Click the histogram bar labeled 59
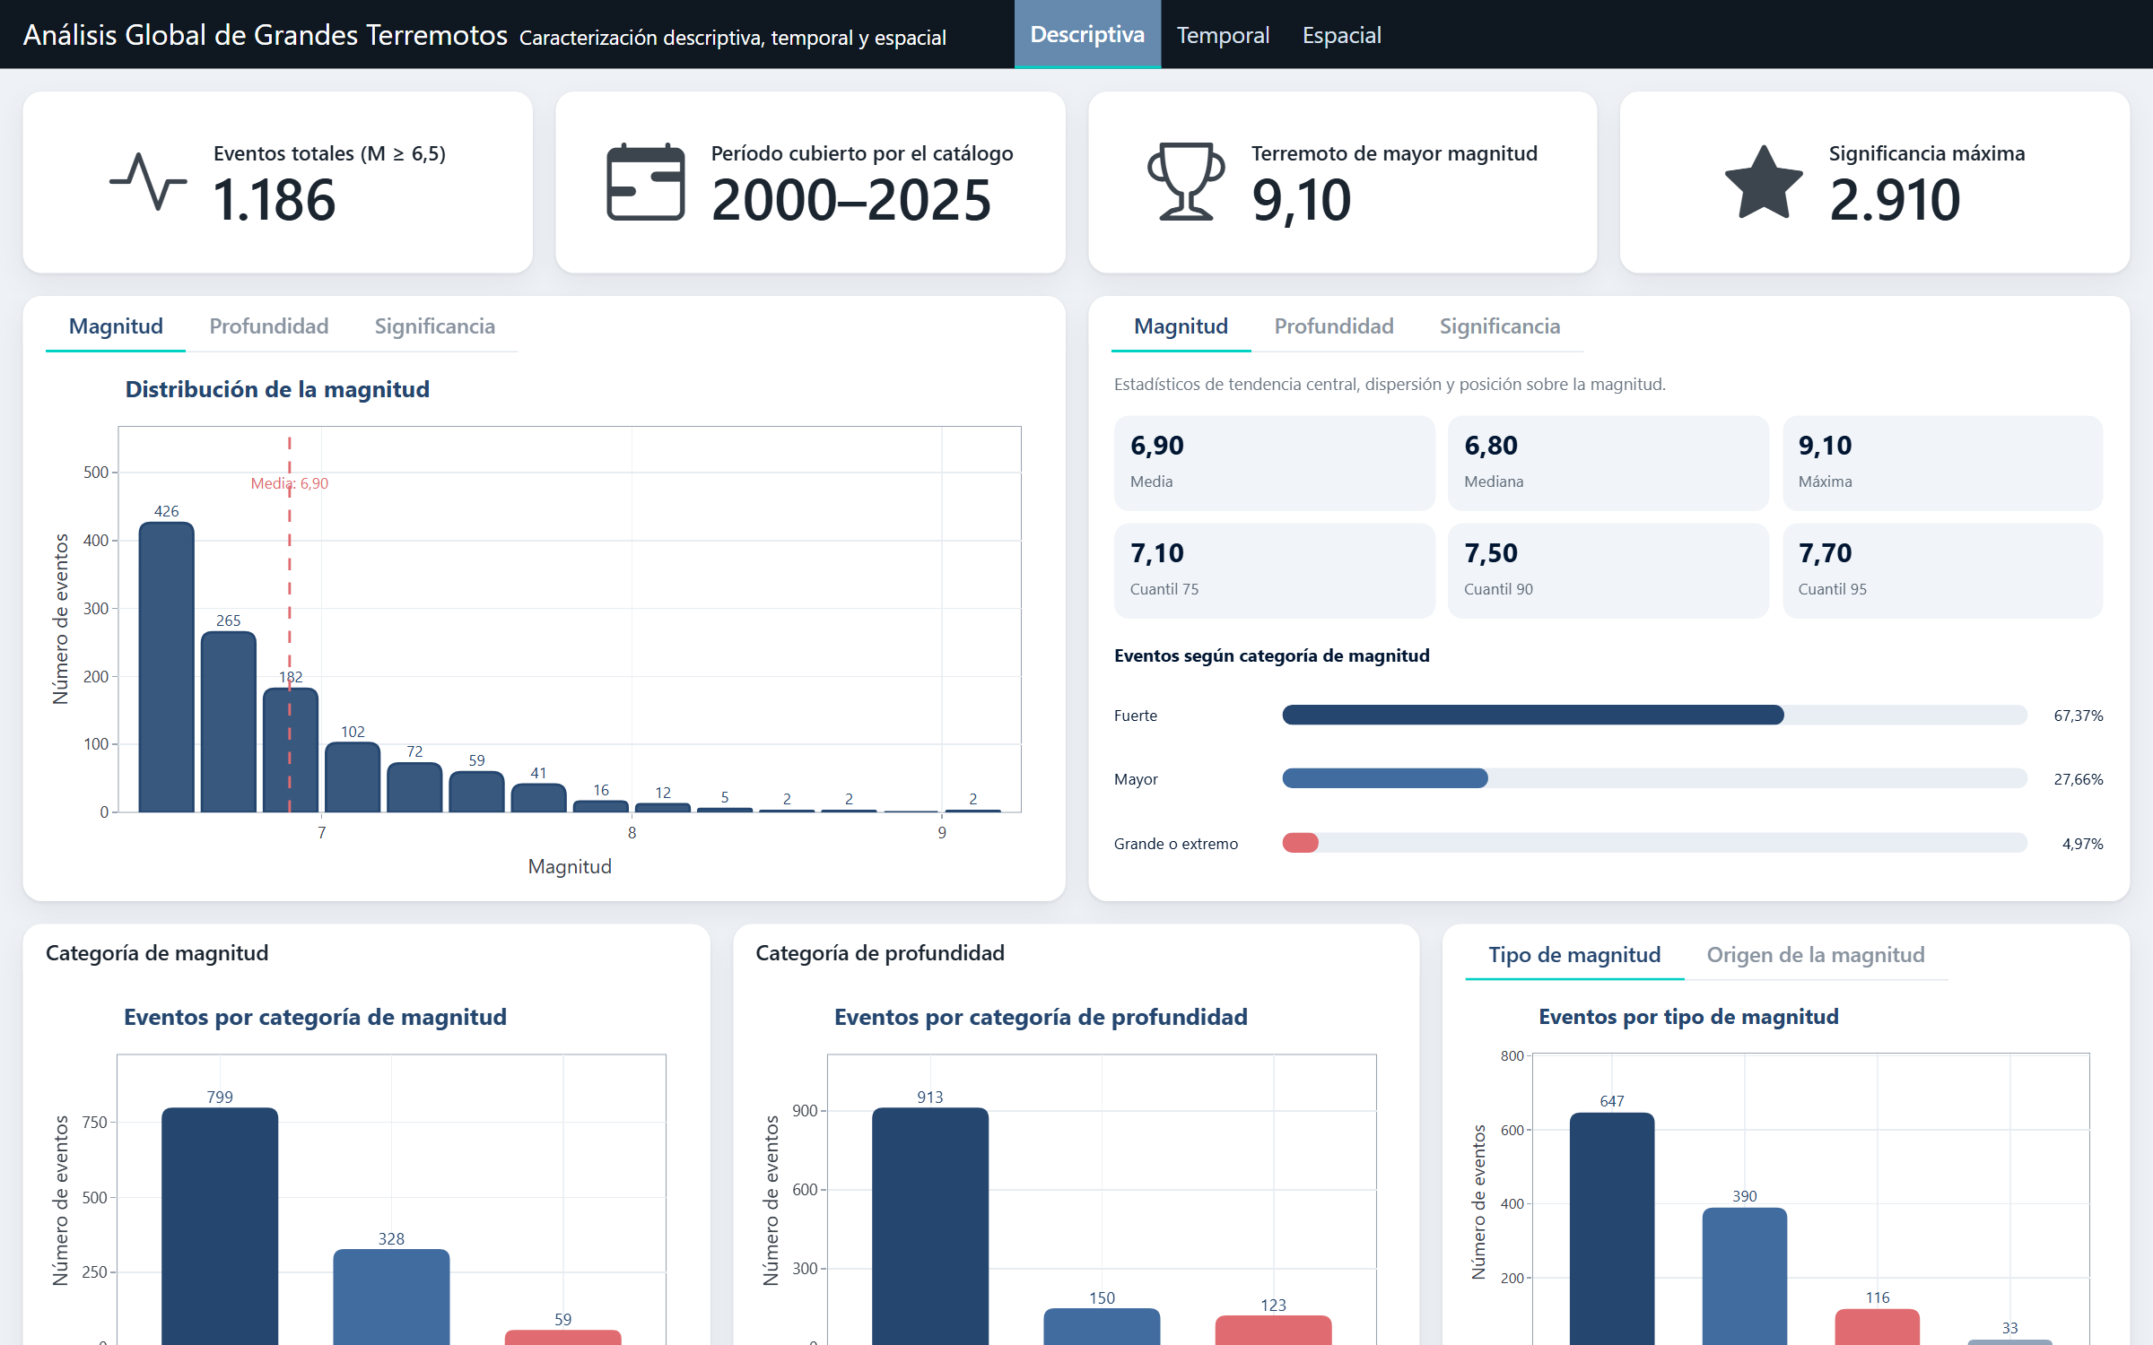 [476, 792]
